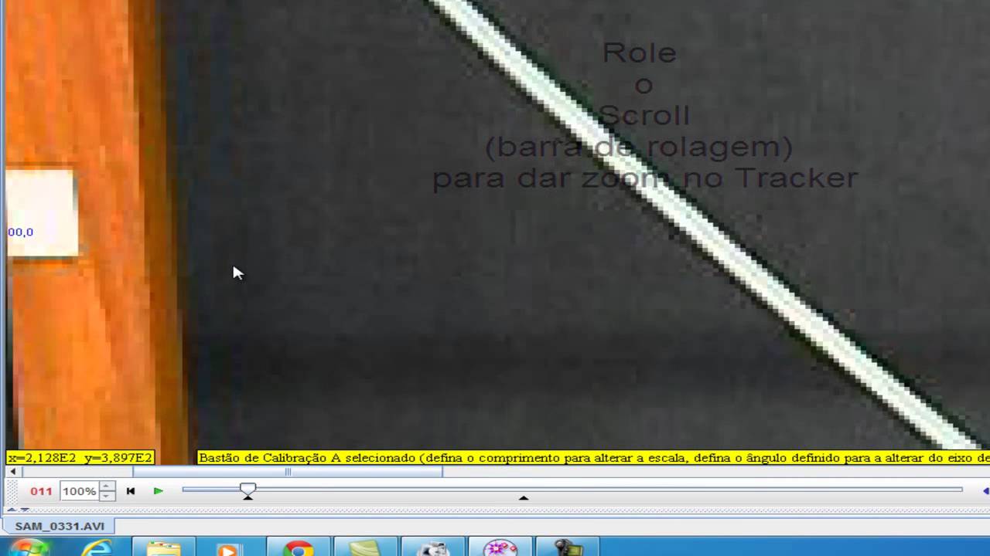Open the Windows Media Player taskbar icon
The image size is (990, 556).
(x=230, y=549)
